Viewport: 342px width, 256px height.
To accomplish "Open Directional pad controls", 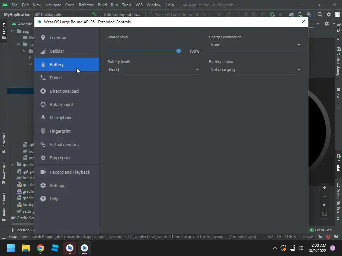I will [67, 91].
